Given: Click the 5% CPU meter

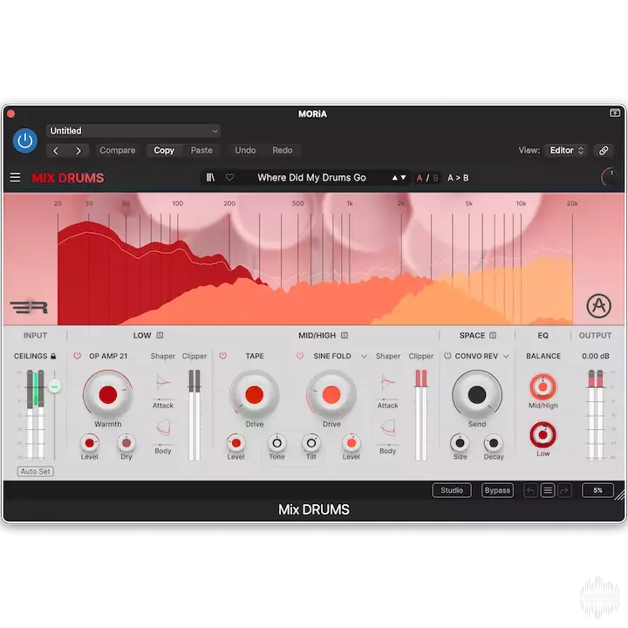Looking at the screenshot, I should click(597, 490).
